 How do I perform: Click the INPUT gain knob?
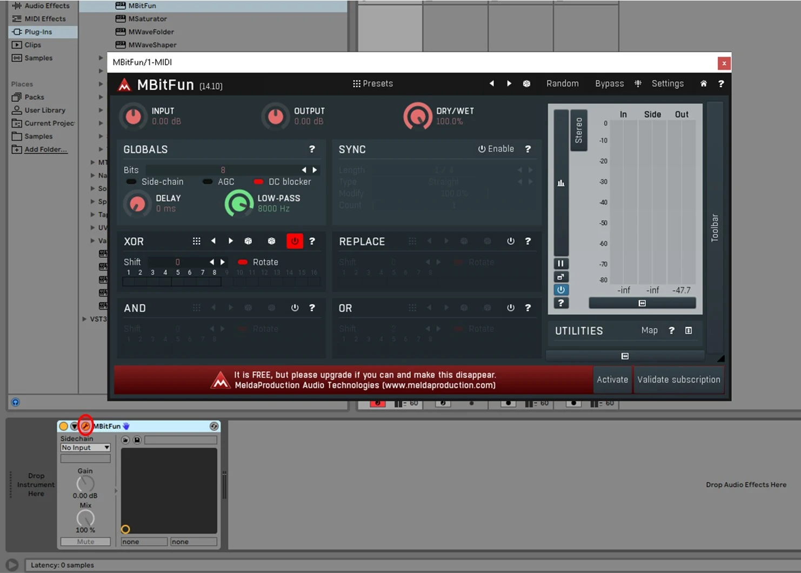coord(133,116)
